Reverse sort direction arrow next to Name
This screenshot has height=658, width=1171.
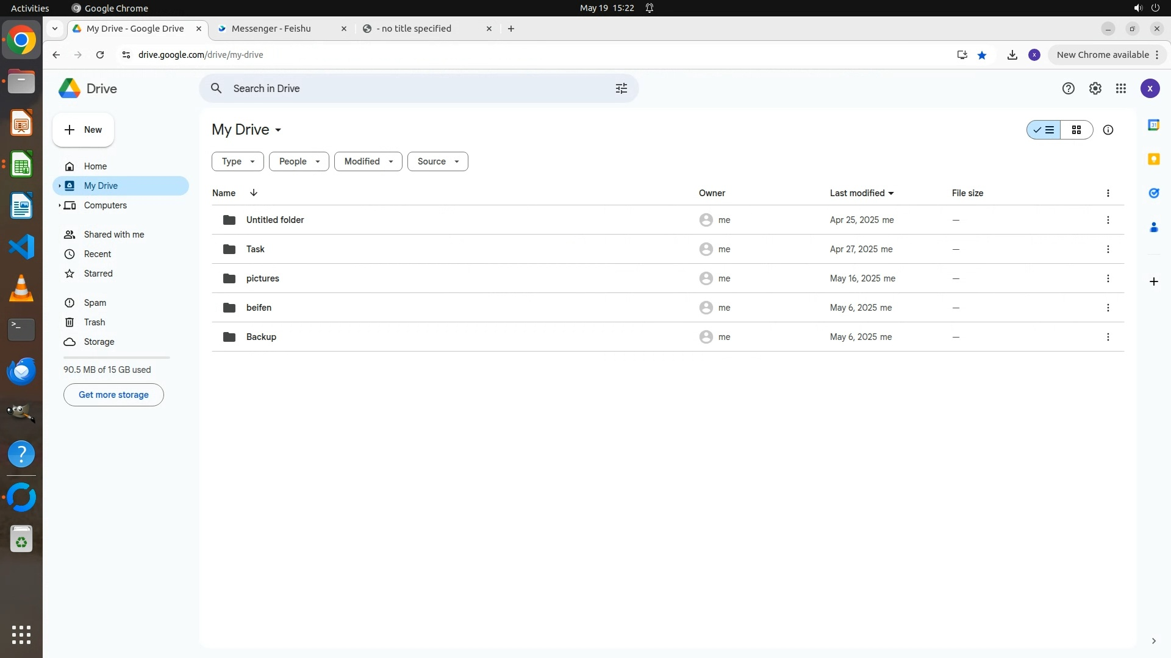pyautogui.click(x=254, y=193)
